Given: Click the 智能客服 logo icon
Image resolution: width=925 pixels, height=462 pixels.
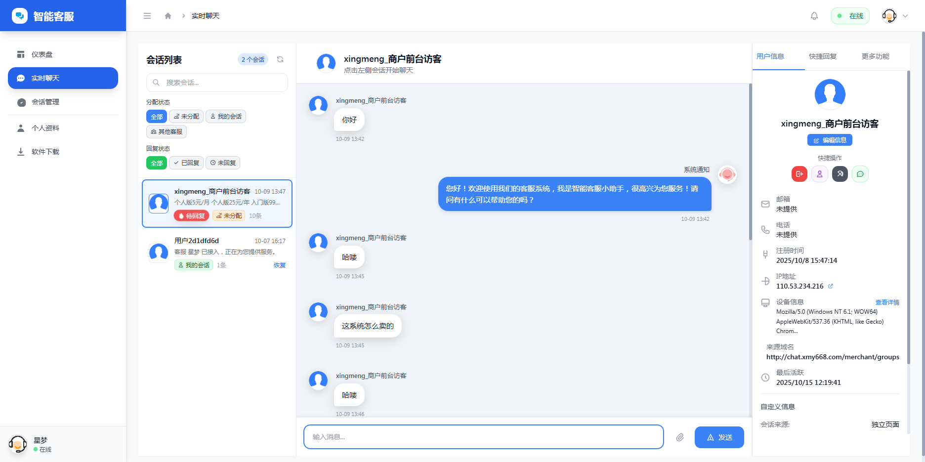Looking at the screenshot, I should tap(20, 16).
